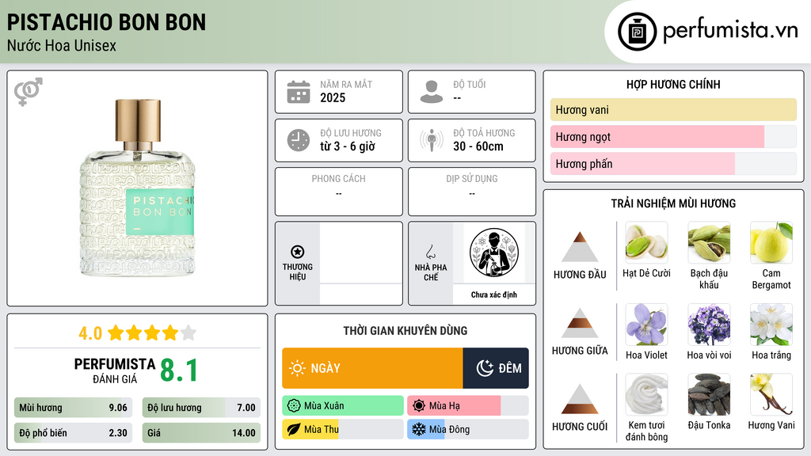Click the dark Đêm time bar
The image size is (811, 456).
point(496,368)
